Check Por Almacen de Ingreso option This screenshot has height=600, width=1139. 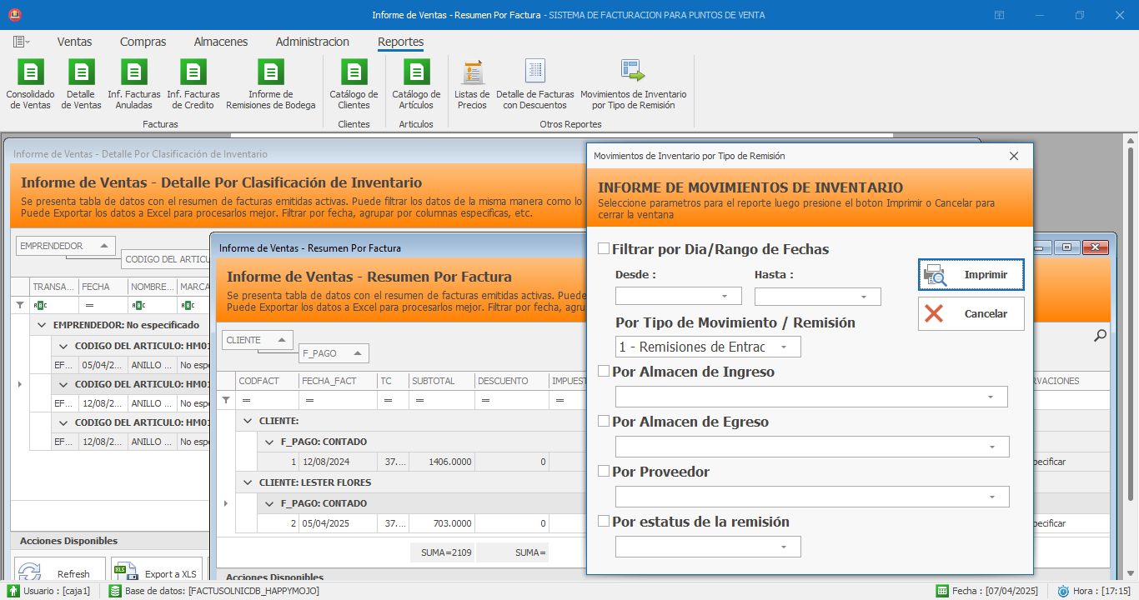[x=604, y=371]
